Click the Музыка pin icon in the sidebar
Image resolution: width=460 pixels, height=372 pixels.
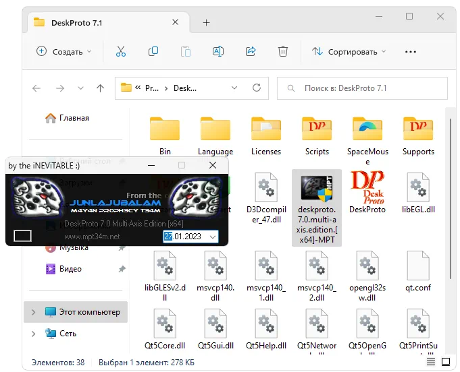pos(122,247)
